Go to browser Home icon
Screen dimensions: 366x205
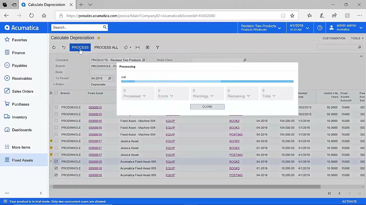click(x=44, y=16)
